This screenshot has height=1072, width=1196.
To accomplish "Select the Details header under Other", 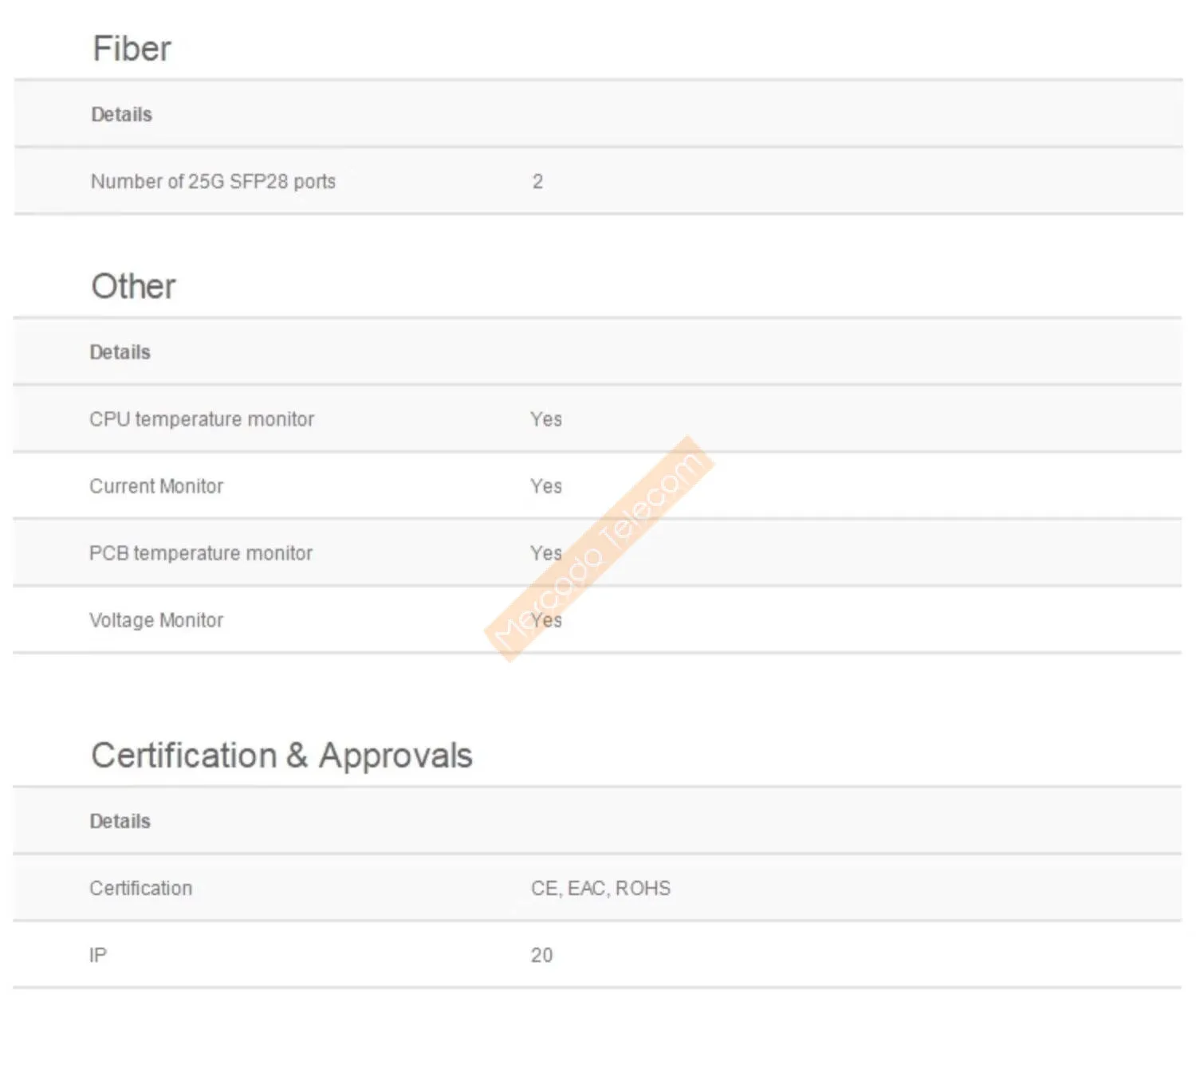I will tap(120, 352).
